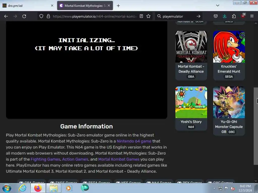List all tabs dropdown arrow
The width and height of the screenshot is (258, 193).
[x=218, y=6]
